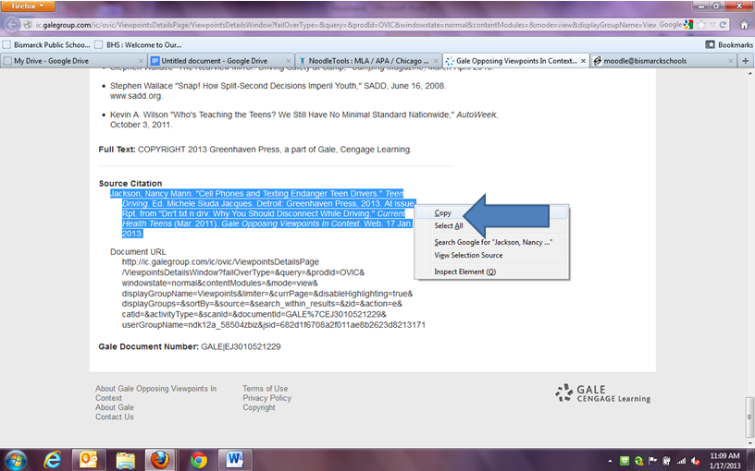
Task: Click the URL address field
Action: tap(344, 25)
